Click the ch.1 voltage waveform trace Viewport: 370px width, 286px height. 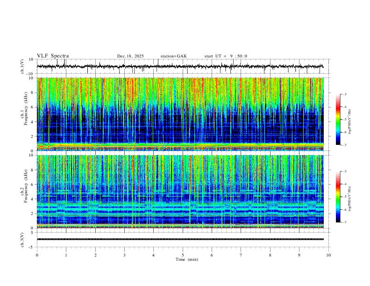click(180, 66)
